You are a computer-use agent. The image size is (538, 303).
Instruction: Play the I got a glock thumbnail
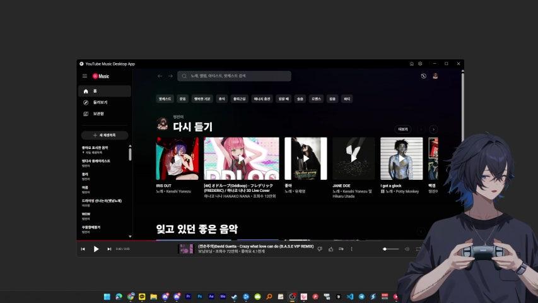[401, 158]
